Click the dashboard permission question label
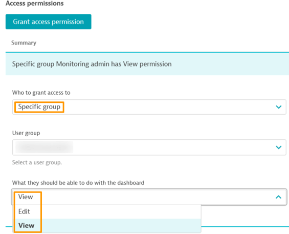Viewport: 289px width, 234px height. pos(78,183)
